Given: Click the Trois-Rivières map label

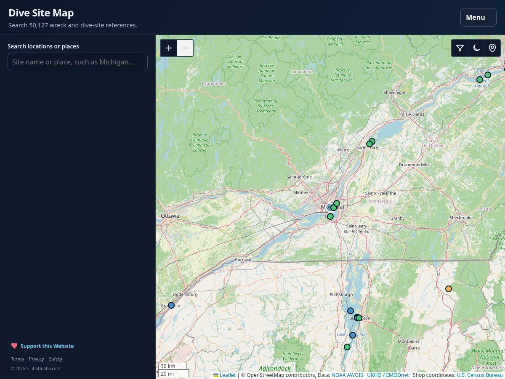Looking at the screenshot, I should (x=411, y=115).
